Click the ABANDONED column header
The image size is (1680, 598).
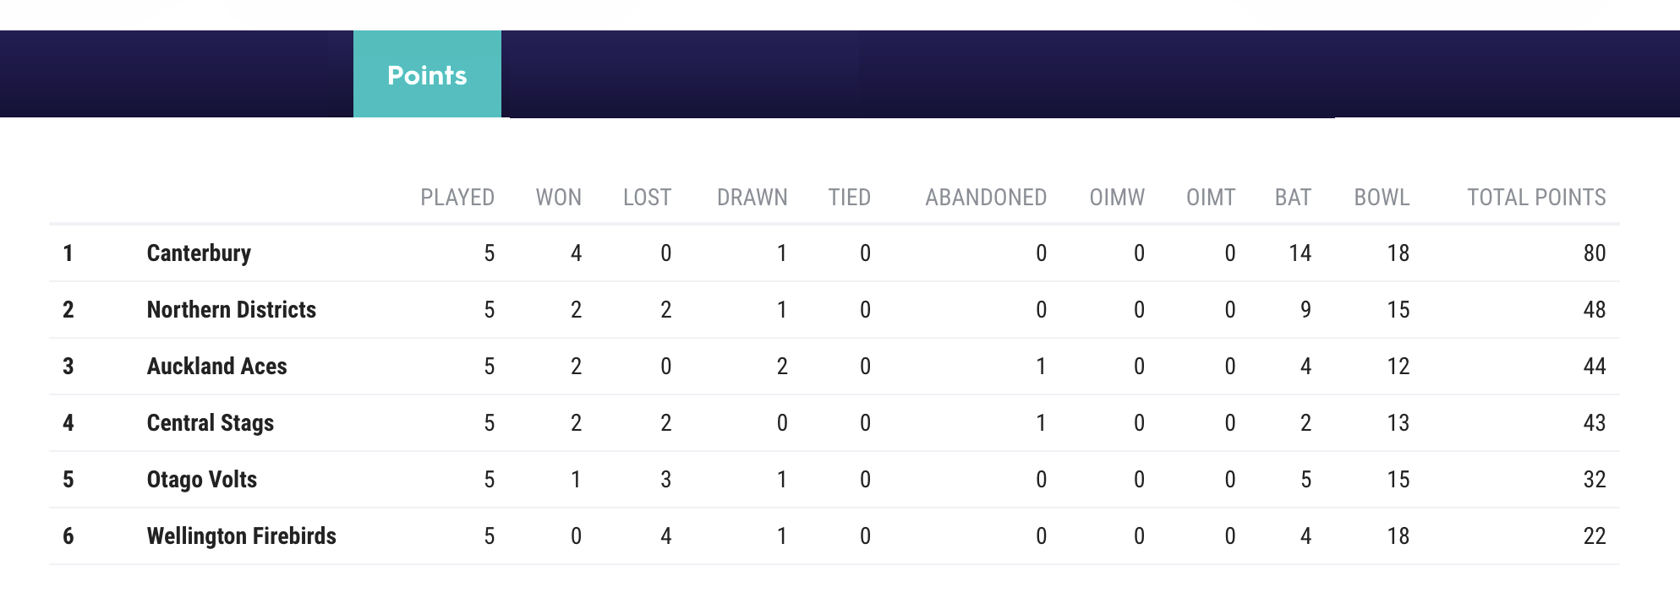(x=986, y=198)
